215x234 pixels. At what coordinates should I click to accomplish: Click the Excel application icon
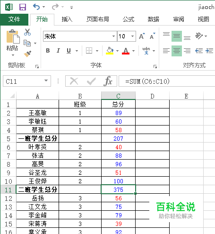(x=9, y=7)
